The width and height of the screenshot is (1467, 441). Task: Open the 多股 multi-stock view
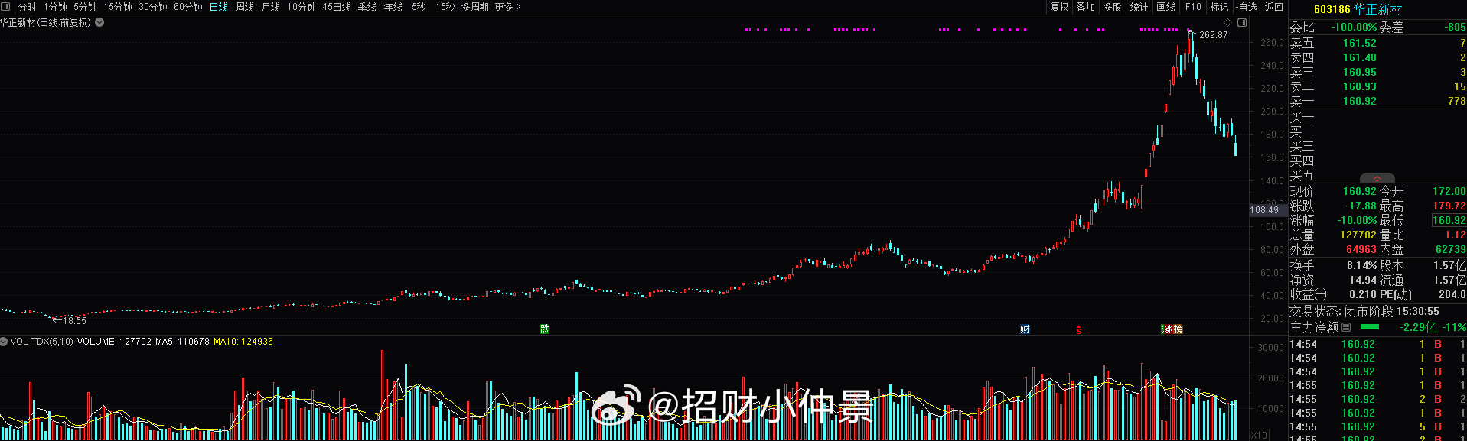[x=1113, y=7]
